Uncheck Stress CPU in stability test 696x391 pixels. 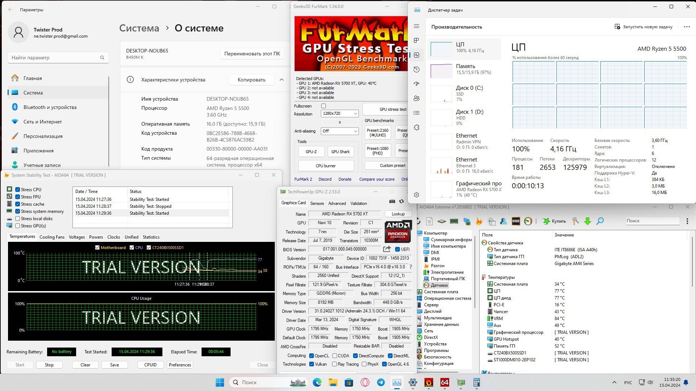tap(17, 190)
